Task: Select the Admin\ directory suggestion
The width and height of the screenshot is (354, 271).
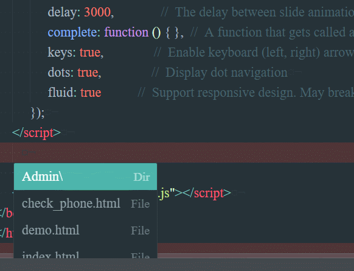Action: click(x=85, y=177)
